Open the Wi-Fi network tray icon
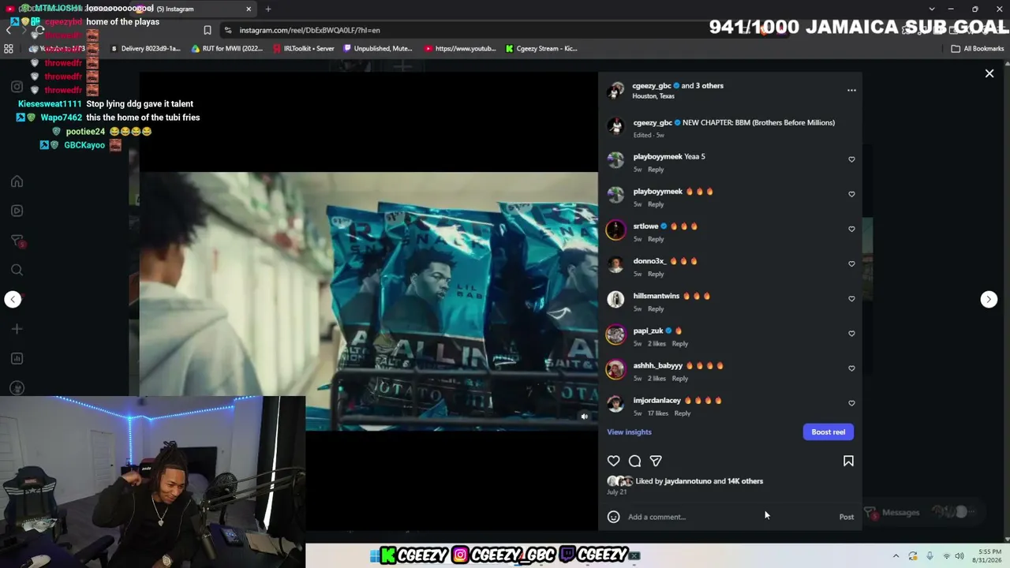This screenshot has height=568, width=1010. tap(945, 556)
